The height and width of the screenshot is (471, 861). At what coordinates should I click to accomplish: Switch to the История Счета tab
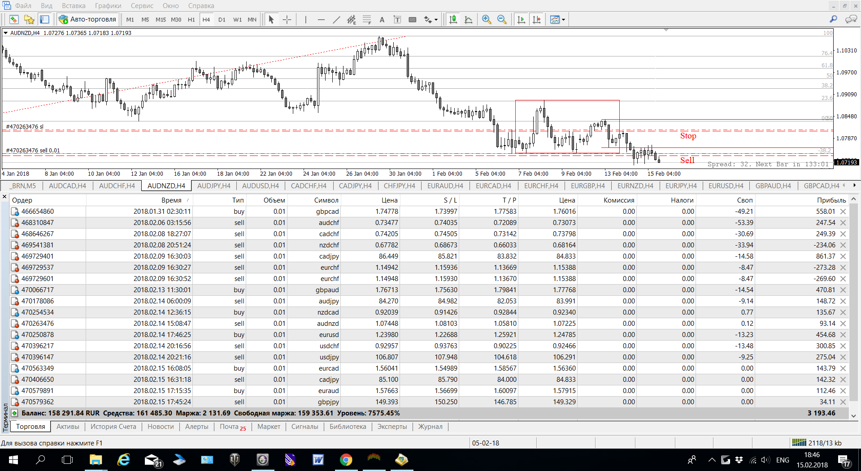[x=113, y=427]
